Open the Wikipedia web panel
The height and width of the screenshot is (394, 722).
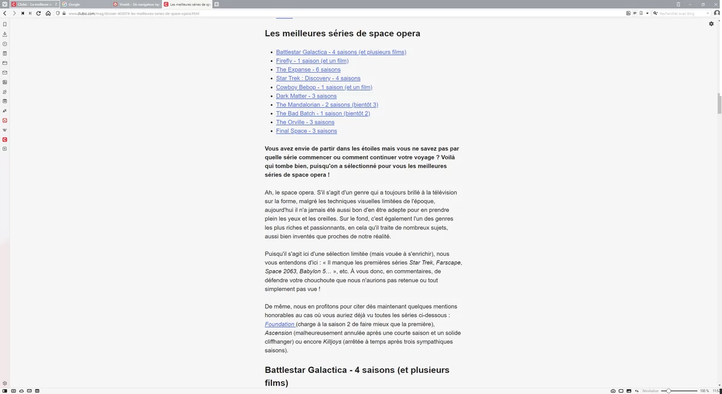click(5, 130)
